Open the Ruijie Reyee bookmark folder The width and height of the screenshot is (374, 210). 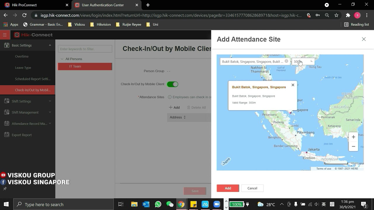click(x=129, y=24)
